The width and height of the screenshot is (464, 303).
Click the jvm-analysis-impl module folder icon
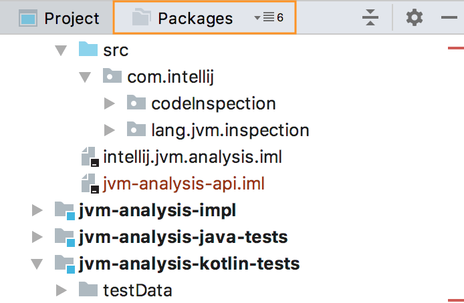point(64,211)
